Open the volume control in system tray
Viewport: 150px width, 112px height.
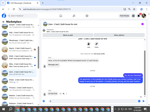126,109
